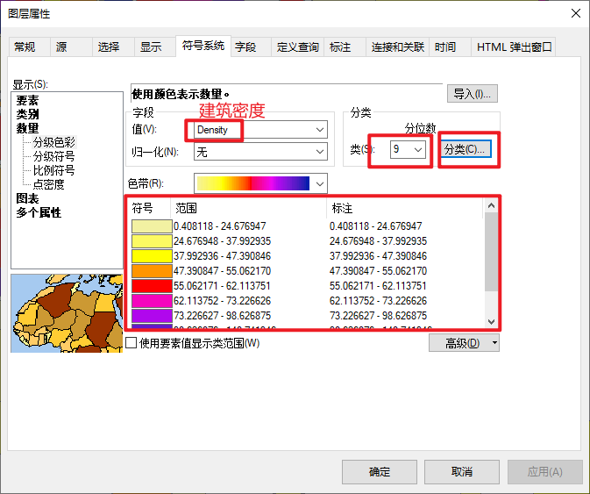The image size is (590, 494).
Task: Select 分级符号 in the display tree
Action: coord(53,156)
